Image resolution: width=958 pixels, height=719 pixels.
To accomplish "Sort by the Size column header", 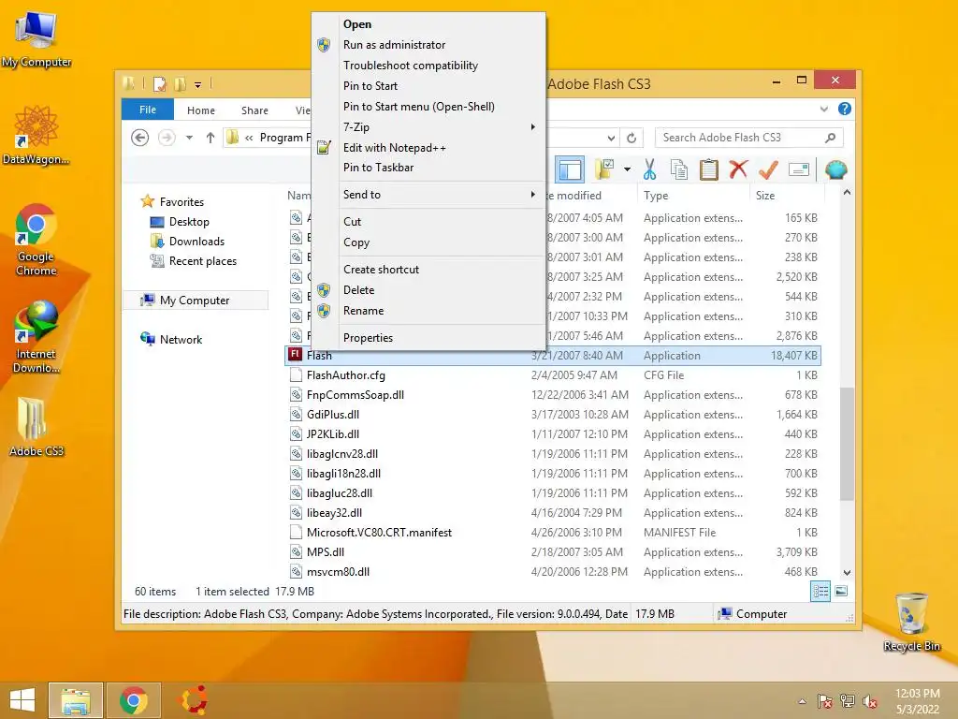I will (x=786, y=195).
